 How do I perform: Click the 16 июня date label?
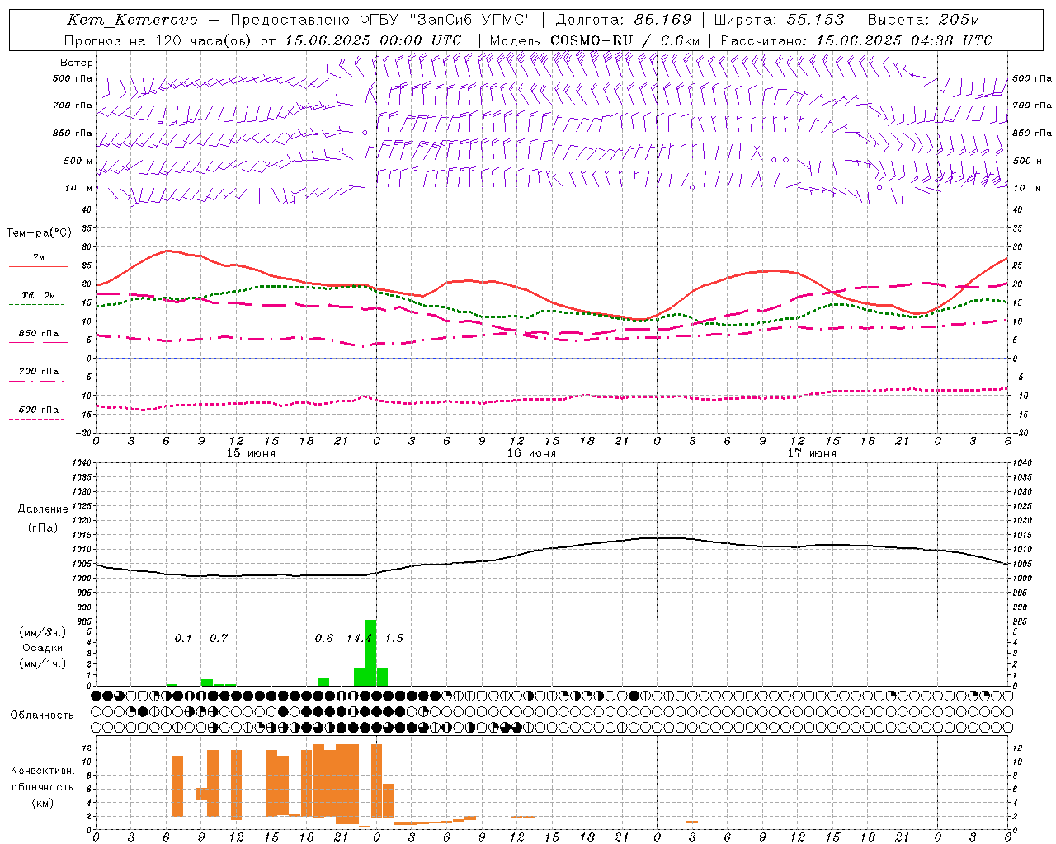click(531, 452)
